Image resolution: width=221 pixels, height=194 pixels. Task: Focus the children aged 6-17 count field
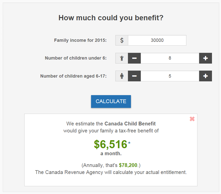point(170,76)
